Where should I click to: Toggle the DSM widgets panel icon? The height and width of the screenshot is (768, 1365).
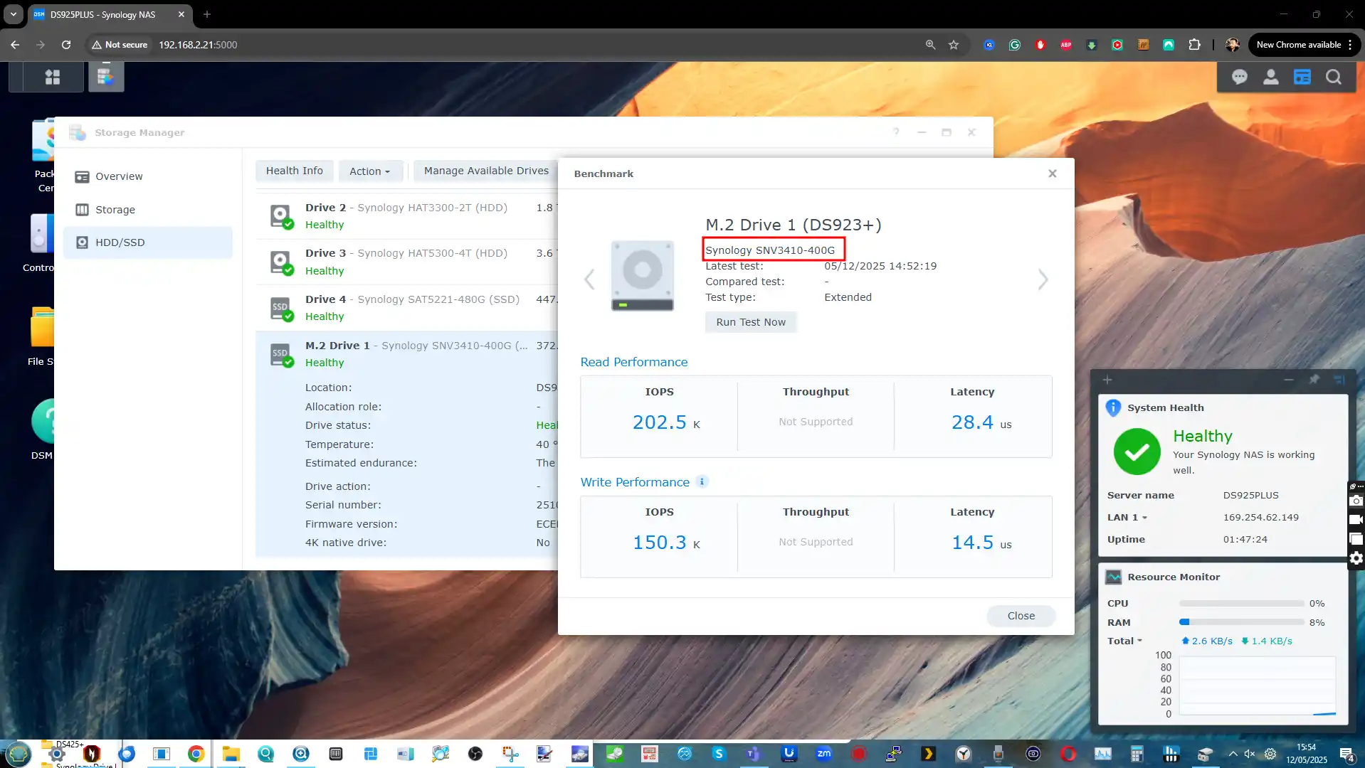[1302, 77]
